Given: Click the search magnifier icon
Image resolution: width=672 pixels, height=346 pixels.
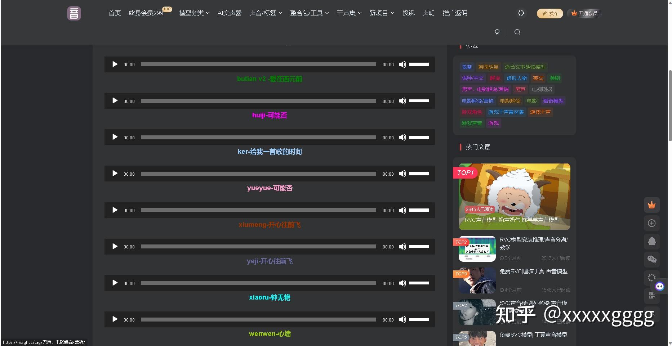Looking at the screenshot, I should point(517,32).
